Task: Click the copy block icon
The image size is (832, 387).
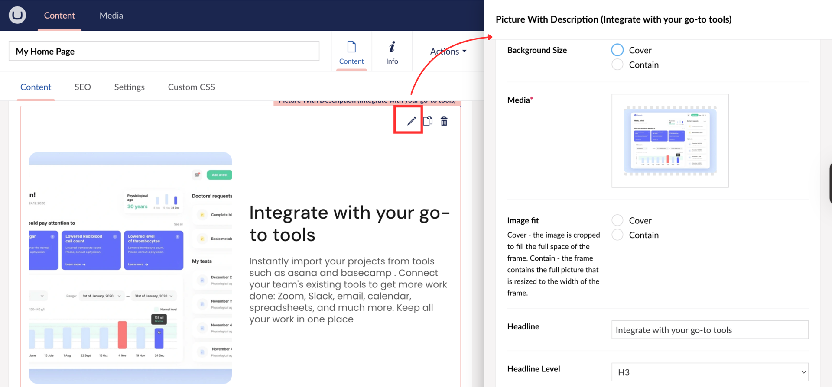Action: pyautogui.click(x=428, y=121)
